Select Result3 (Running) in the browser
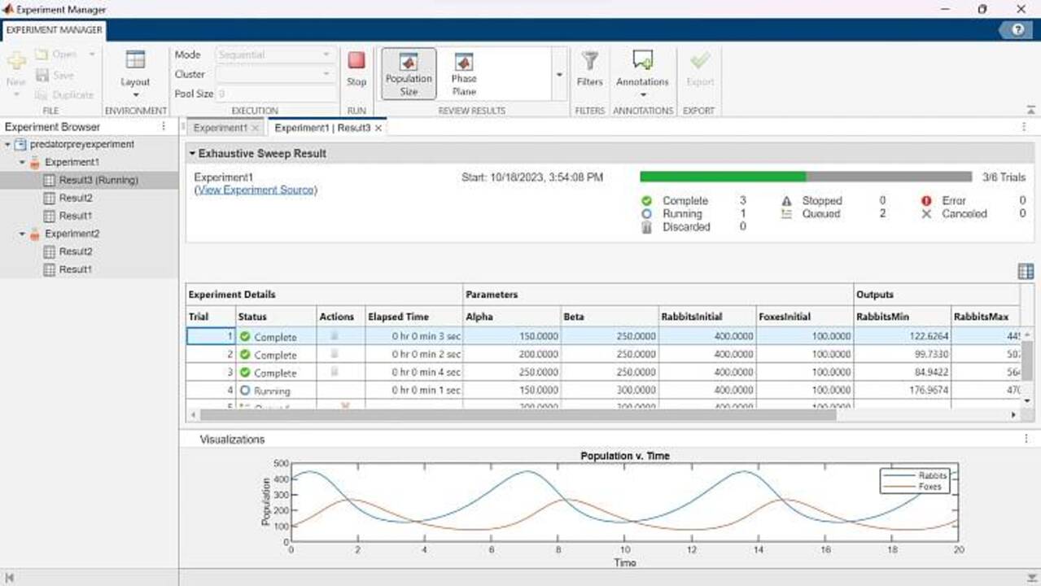The height and width of the screenshot is (586, 1041). click(x=98, y=180)
